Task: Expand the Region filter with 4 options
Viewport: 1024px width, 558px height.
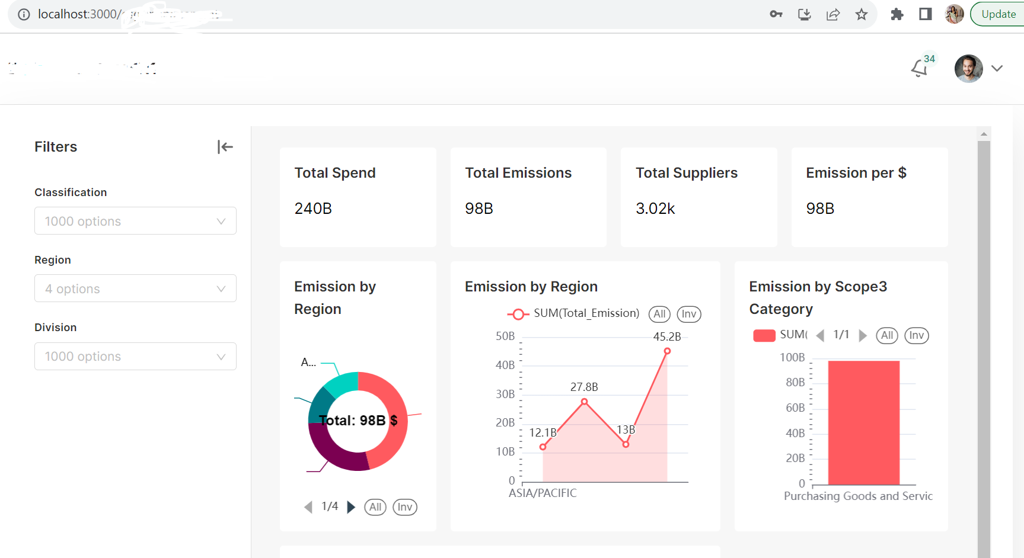Action: tap(135, 288)
